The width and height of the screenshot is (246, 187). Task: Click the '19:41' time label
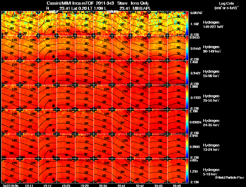[x=121, y=185]
